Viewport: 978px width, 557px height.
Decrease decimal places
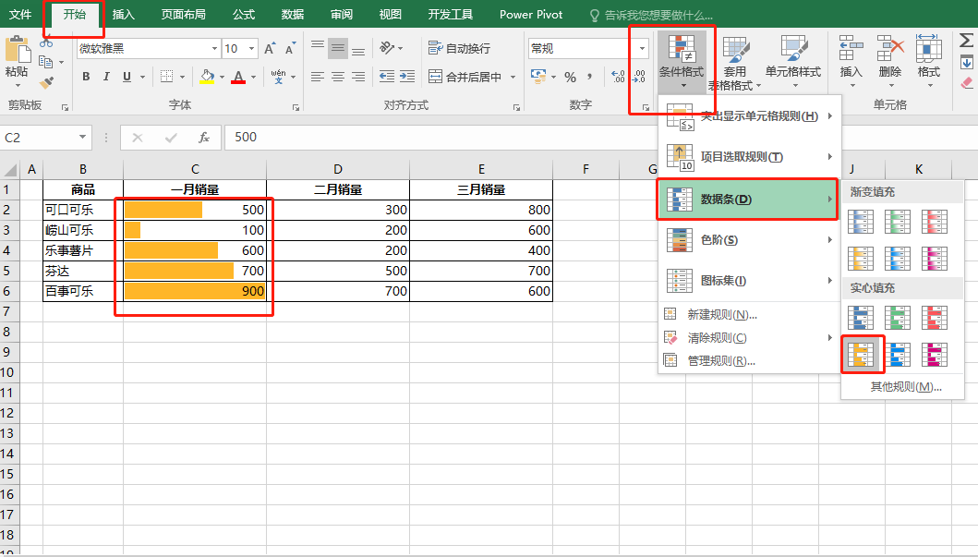[639, 77]
